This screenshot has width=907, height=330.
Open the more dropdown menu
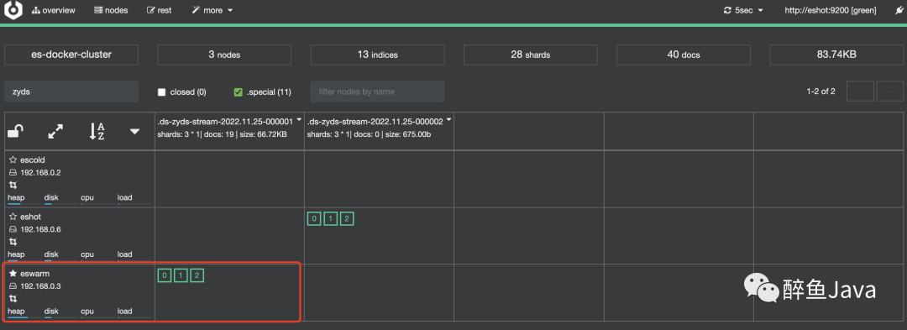point(212,10)
